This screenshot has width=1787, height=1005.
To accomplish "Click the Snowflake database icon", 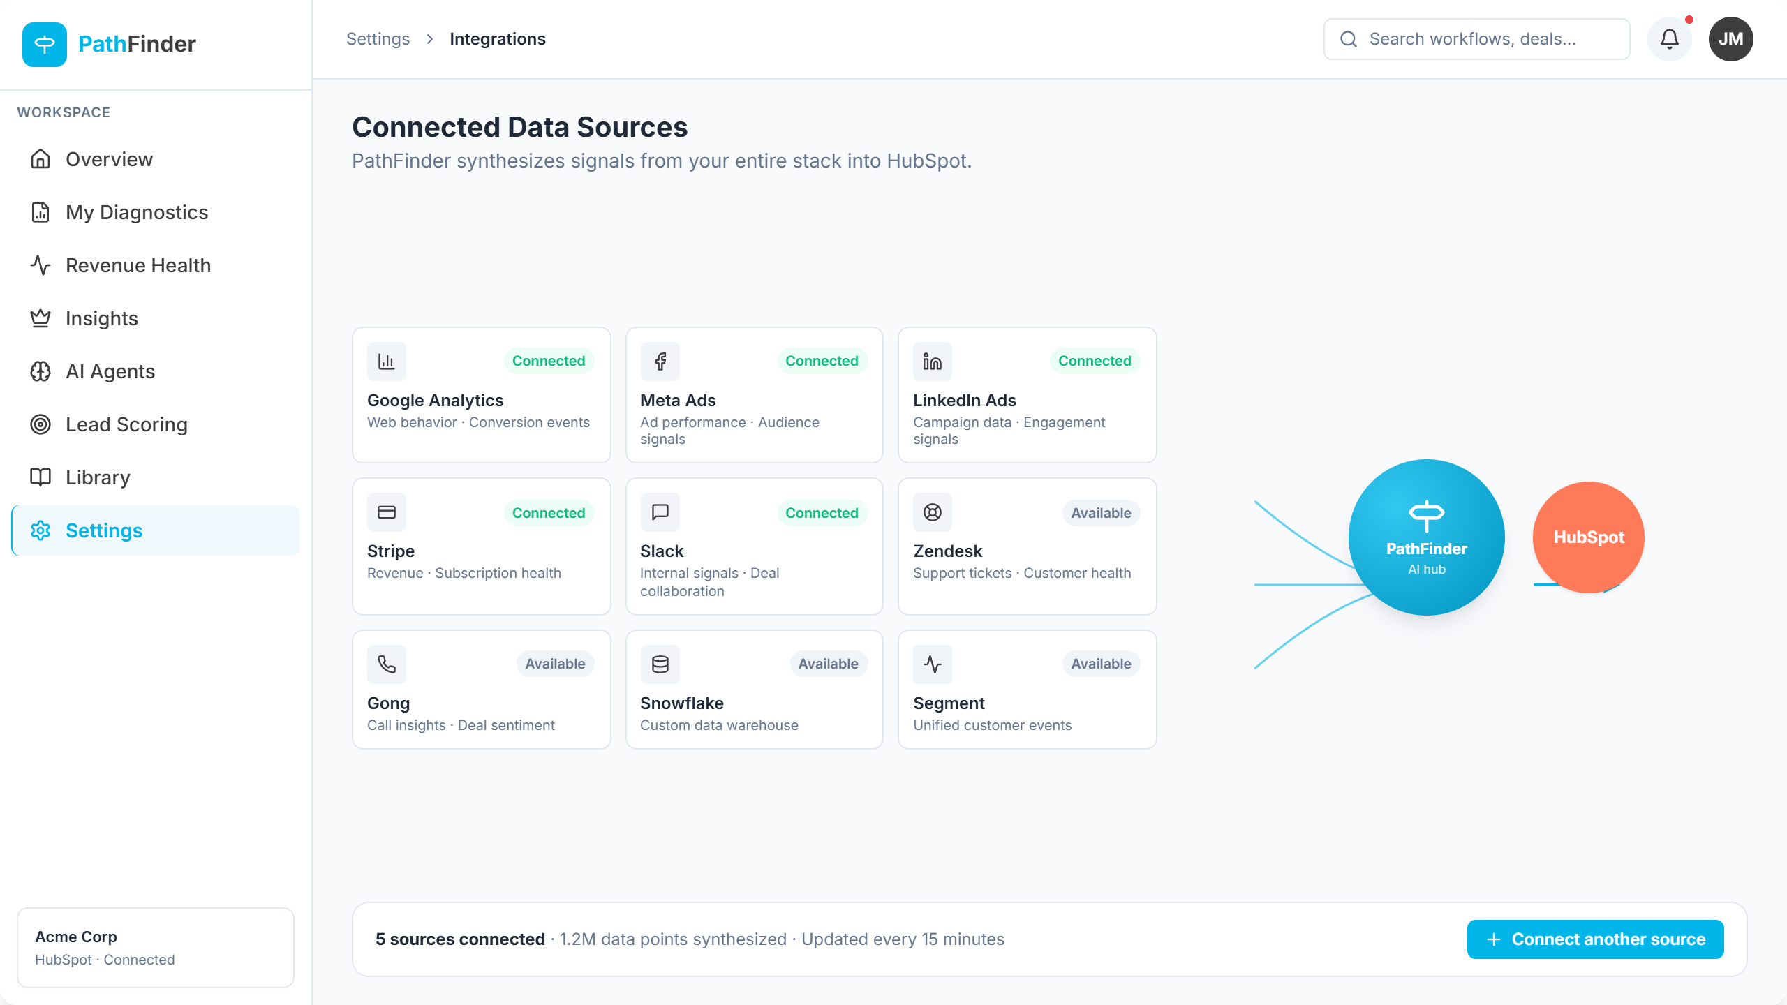I will coord(660,664).
